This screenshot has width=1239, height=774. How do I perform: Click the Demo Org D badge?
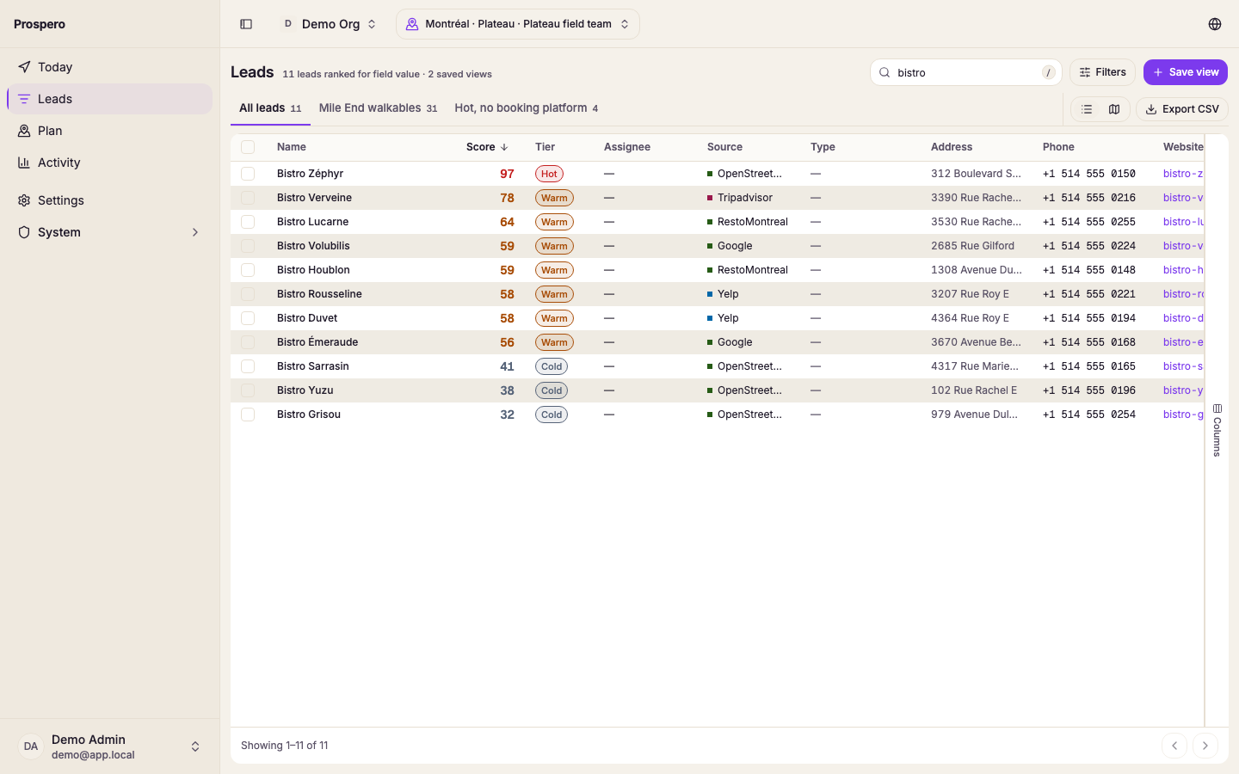[288, 24]
